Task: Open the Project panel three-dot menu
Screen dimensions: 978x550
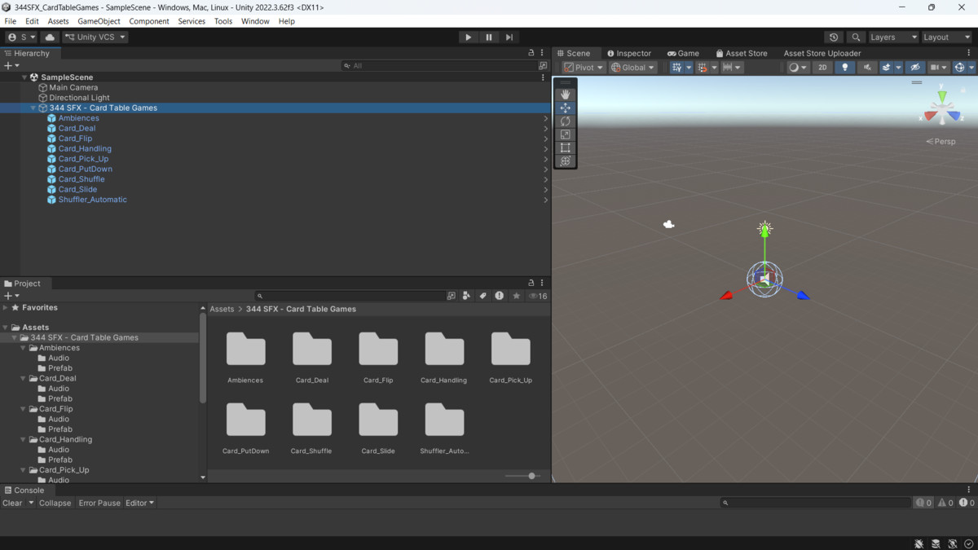Action: coord(542,283)
